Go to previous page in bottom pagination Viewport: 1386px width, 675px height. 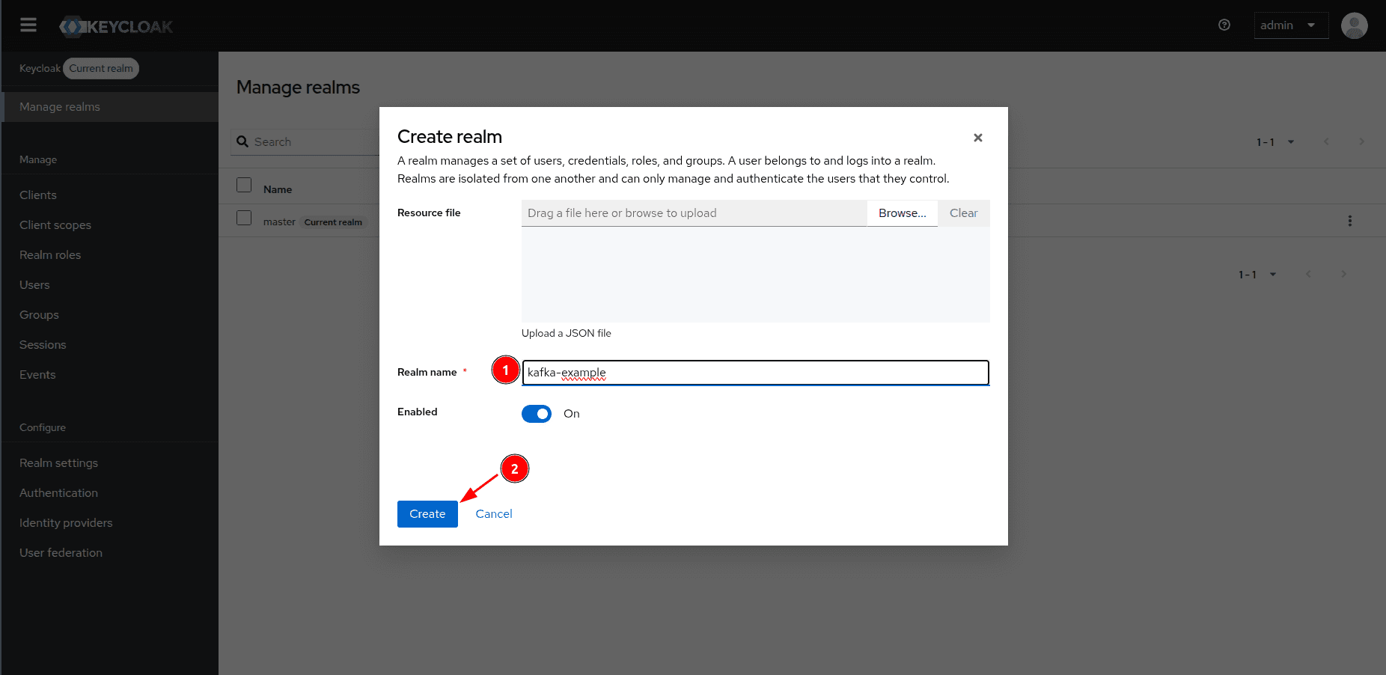click(1308, 274)
